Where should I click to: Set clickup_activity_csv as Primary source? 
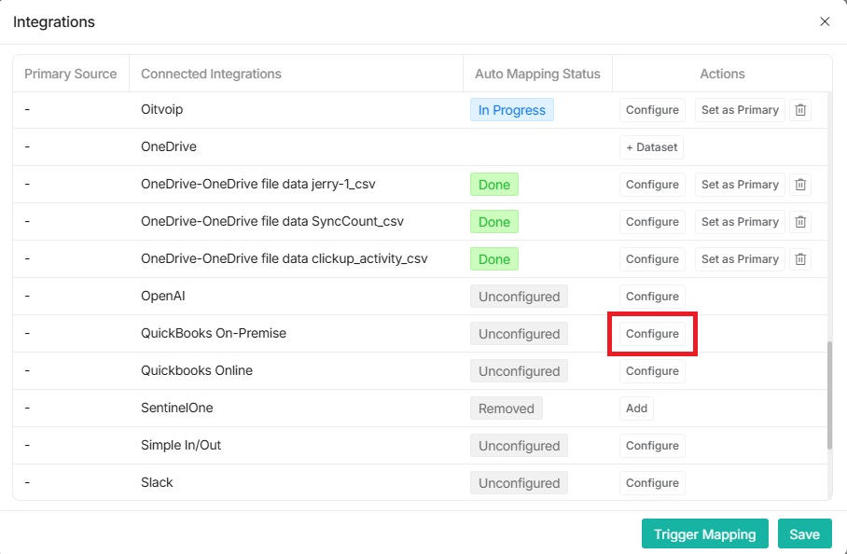740,259
